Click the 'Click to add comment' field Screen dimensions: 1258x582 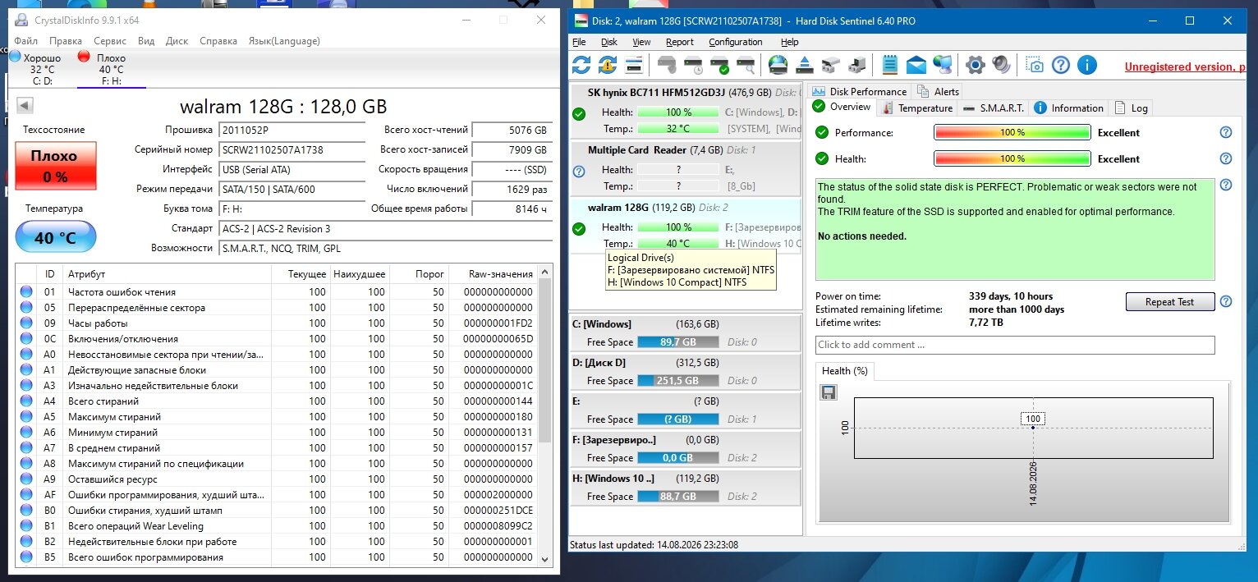click(x=1015, y=345)
